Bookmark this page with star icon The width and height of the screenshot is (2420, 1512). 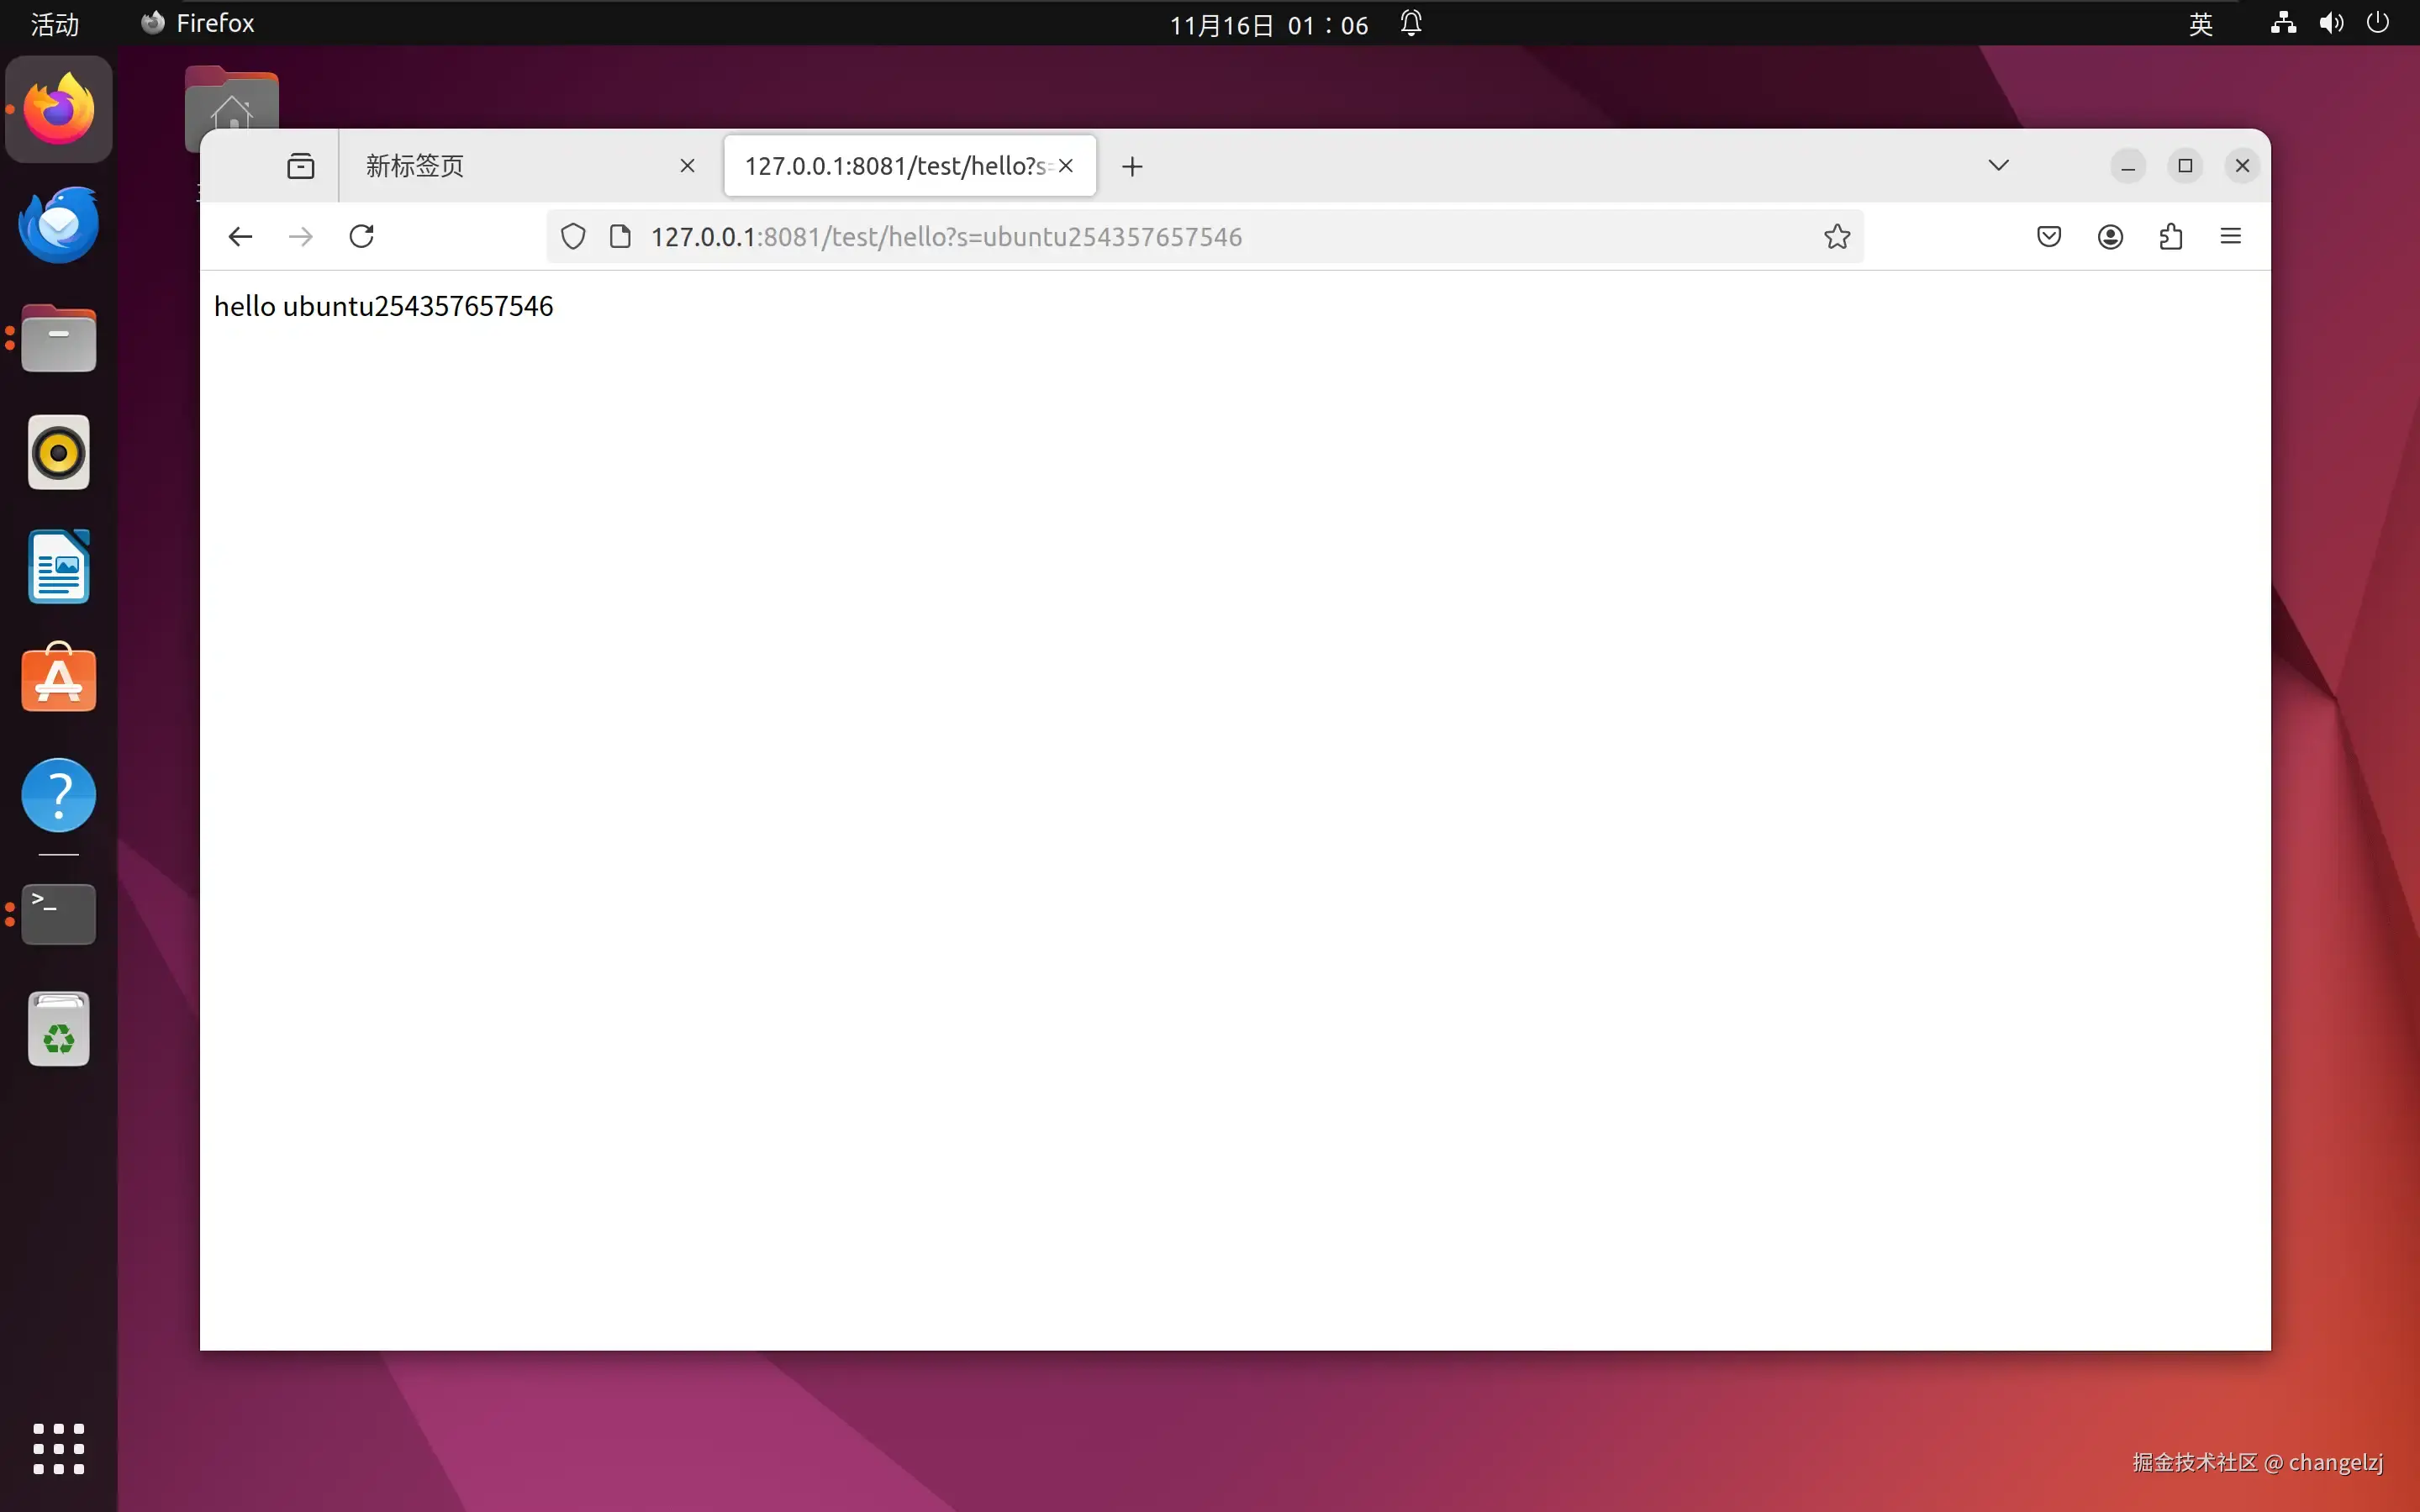tap(1836, 237)
